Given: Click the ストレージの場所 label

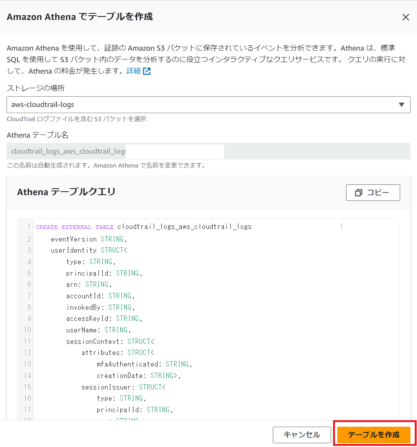Looking at the screenshot, I should point(36,88).
